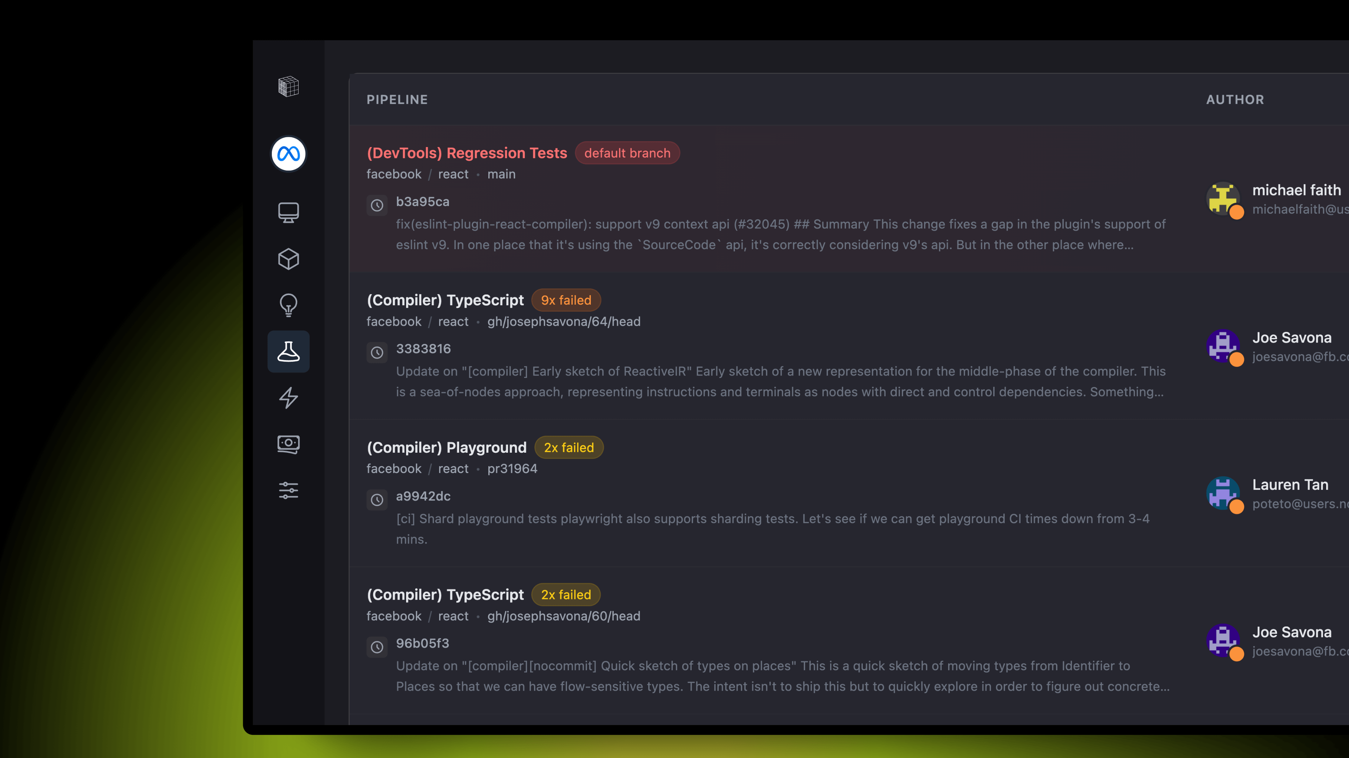Click Lauren Tan's avatar

[1223, 493]
